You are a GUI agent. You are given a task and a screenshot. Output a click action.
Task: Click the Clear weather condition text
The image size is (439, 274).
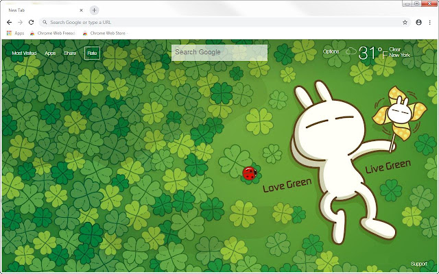(x=395, y=49)
